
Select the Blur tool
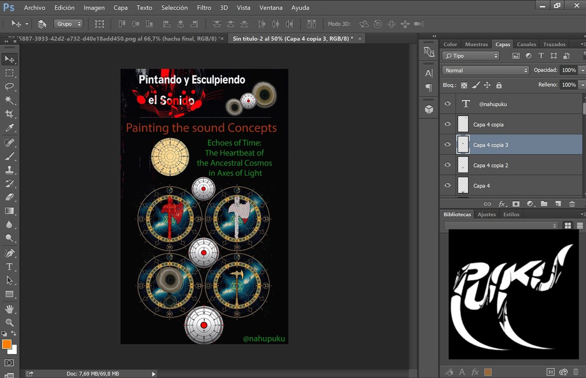point(9,224)
